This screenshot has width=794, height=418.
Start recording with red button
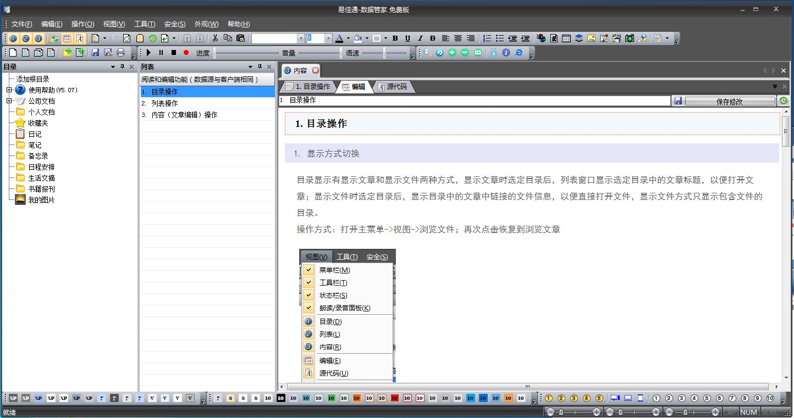tap(186, 53)
